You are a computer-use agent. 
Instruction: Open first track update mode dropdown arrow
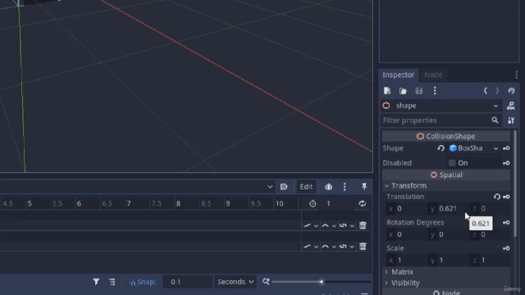point(316,226)
